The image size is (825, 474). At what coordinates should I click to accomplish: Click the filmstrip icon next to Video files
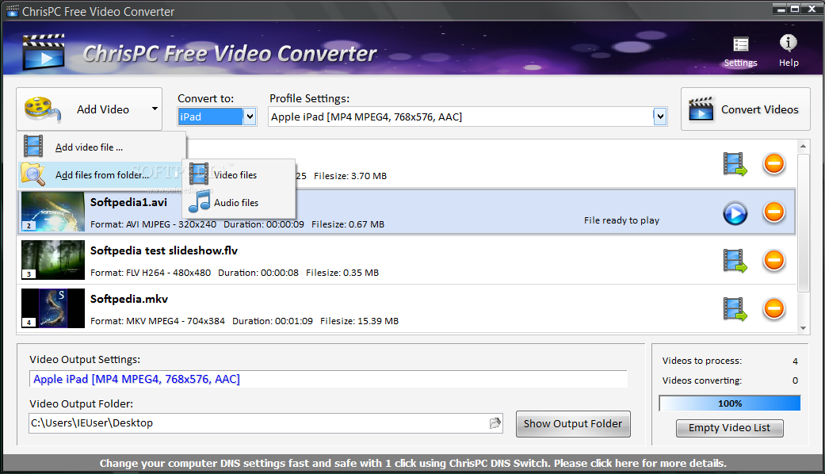(x=199, y=174)
